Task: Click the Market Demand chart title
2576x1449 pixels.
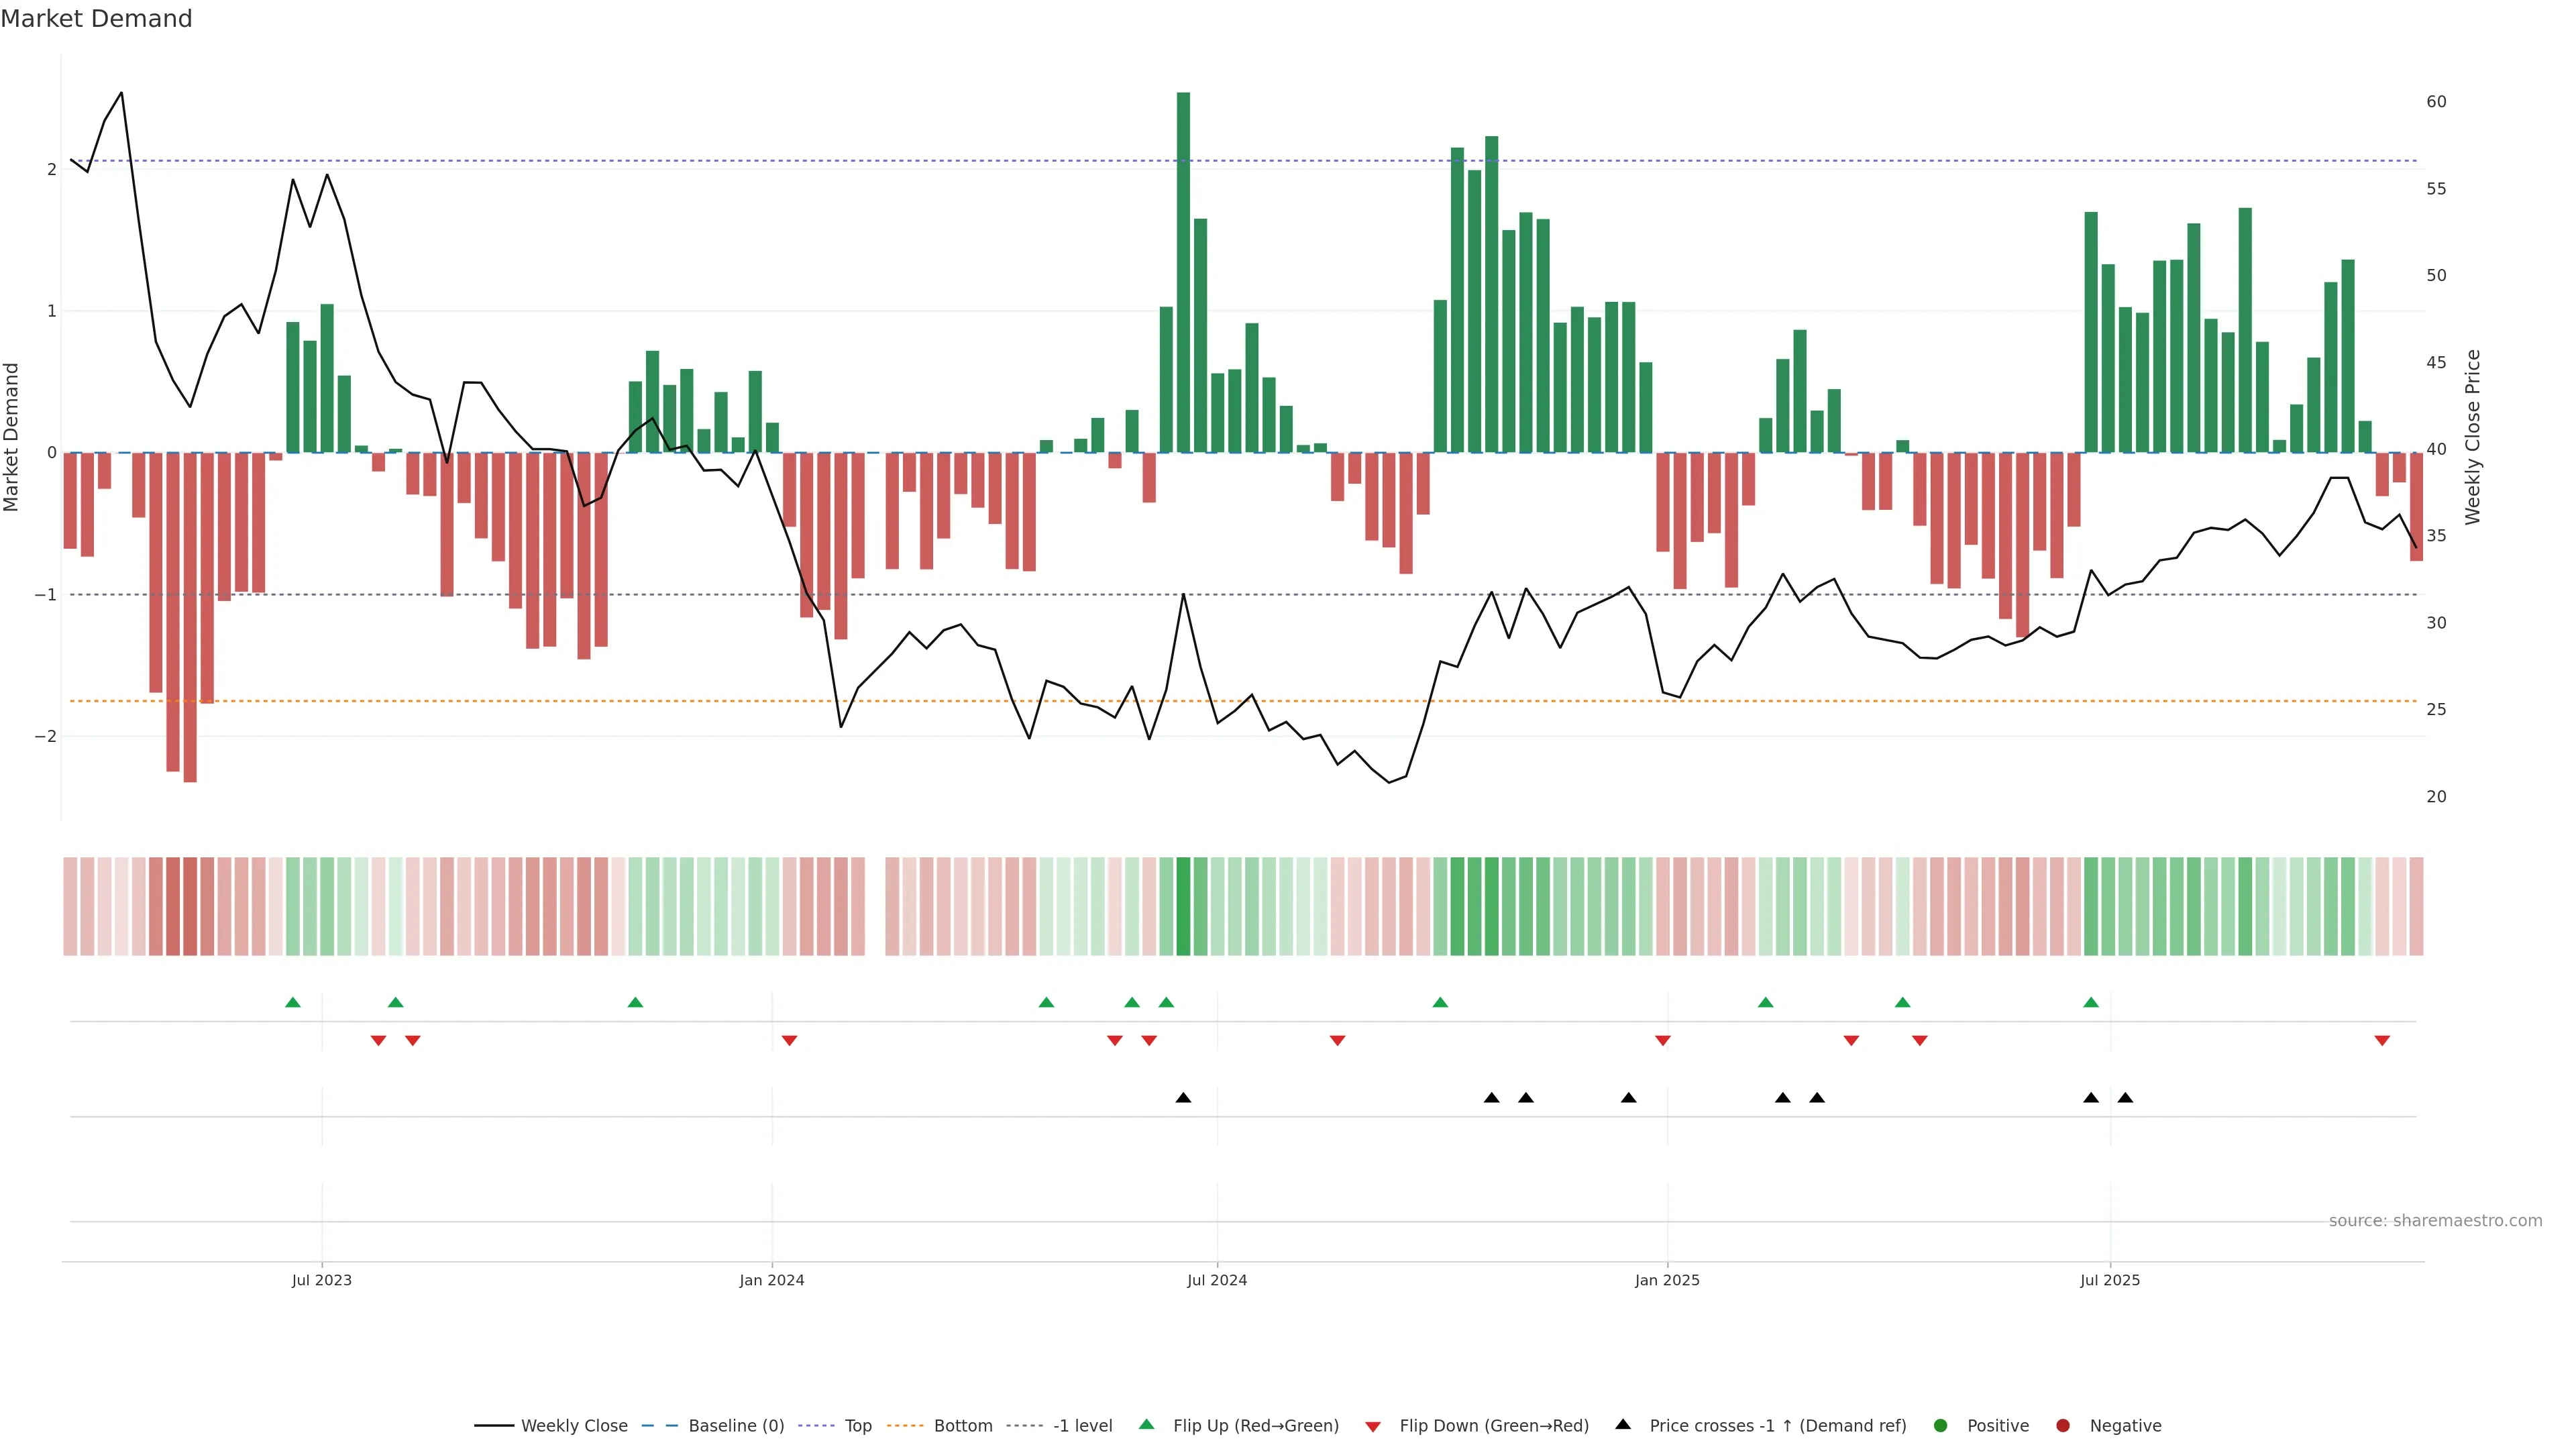Action: click(x=96, y=19)
